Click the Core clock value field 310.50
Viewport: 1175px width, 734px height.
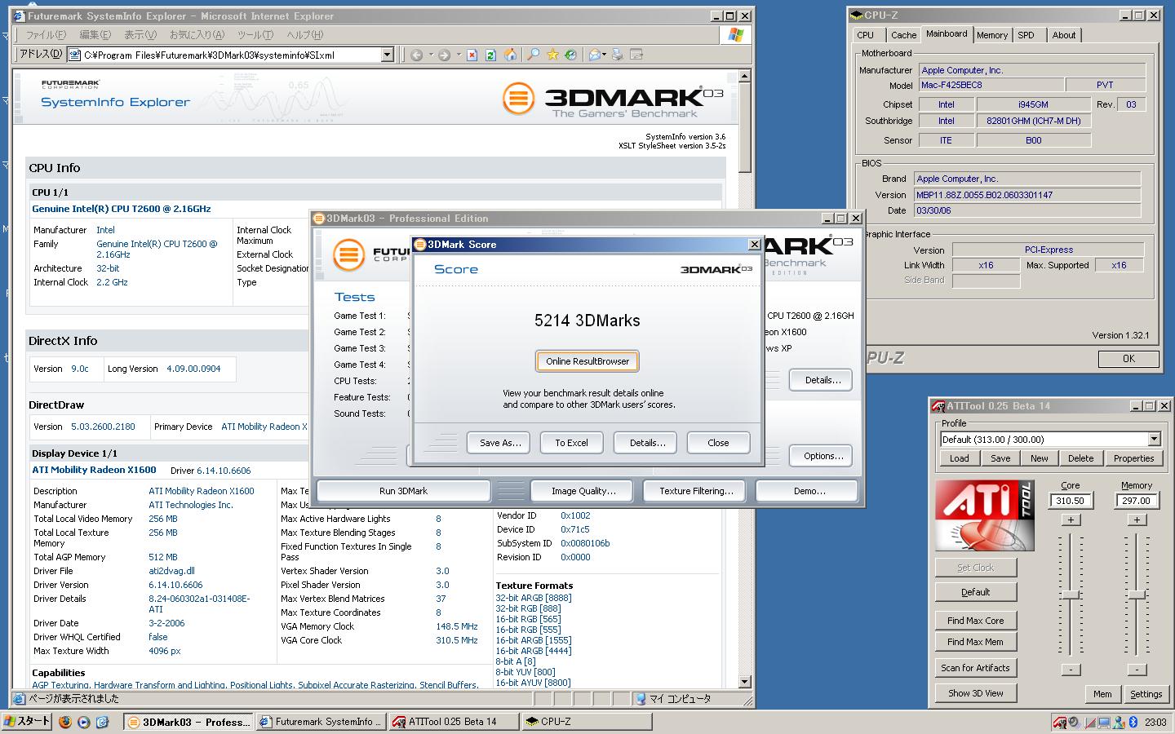(x=1071, y=501)
